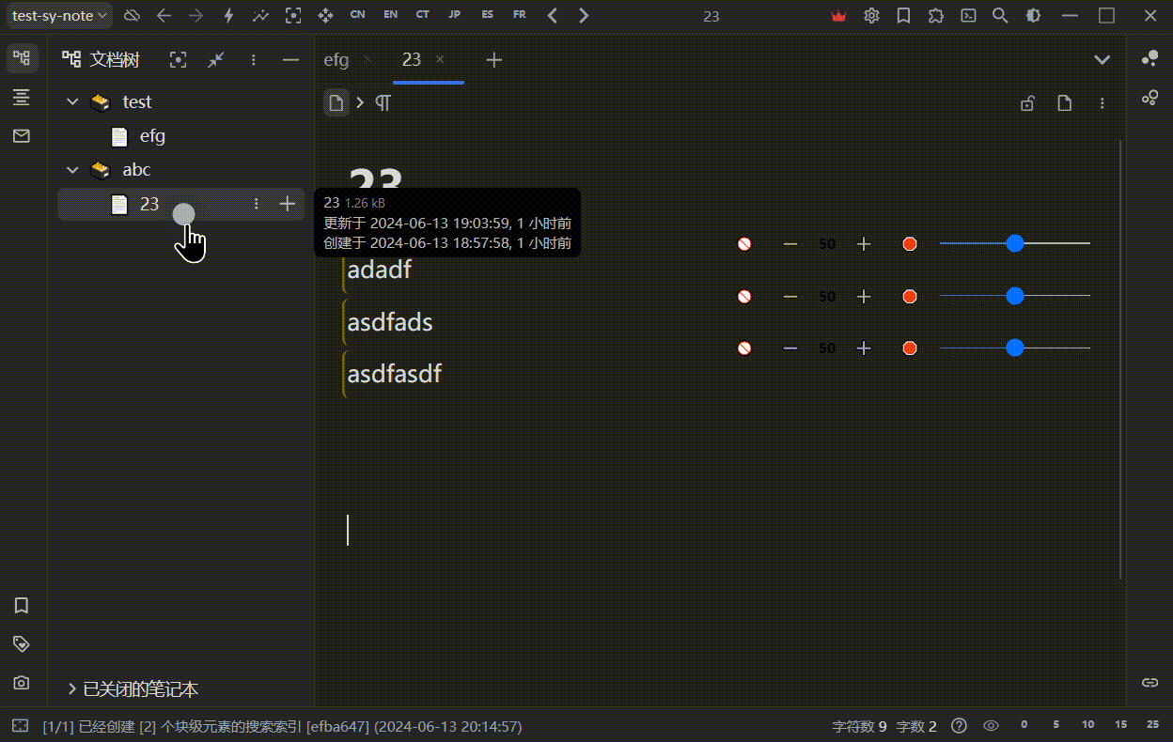
Task: Select document 23 in the tree
Action: pos(180,204)
